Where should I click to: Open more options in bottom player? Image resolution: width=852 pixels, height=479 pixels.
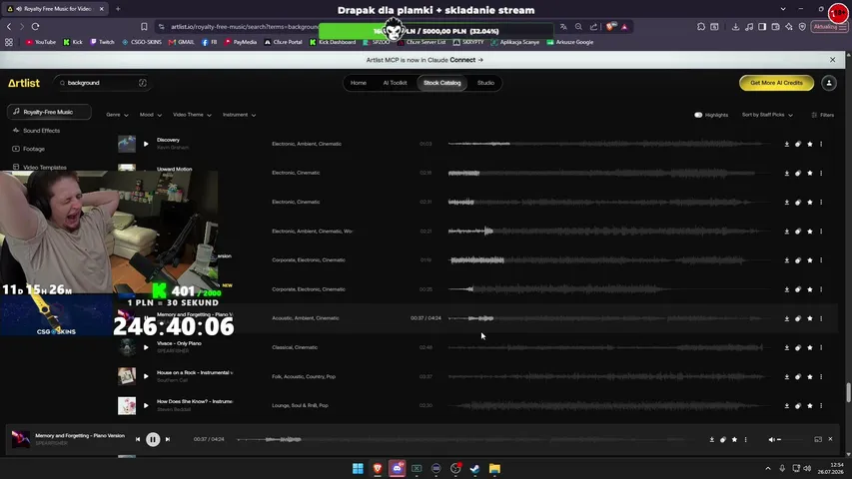tap(745, 439)
